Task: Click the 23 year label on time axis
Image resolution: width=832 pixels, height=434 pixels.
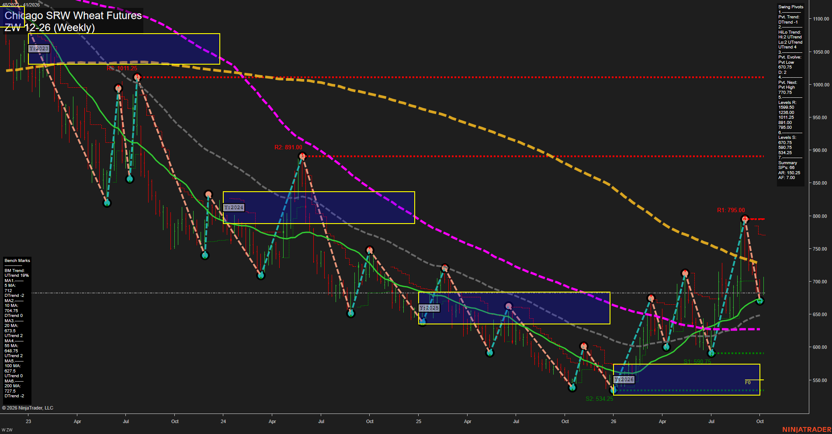Action: [x=28, y=421]
